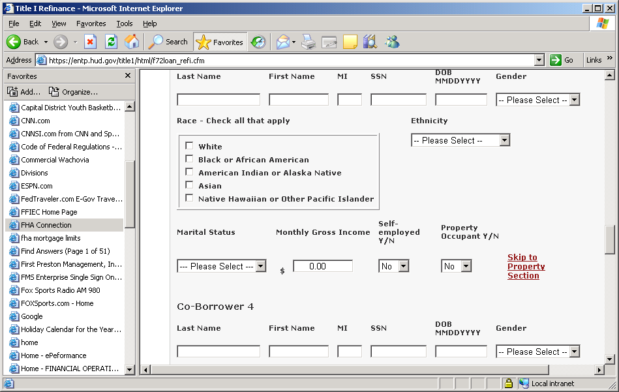Select Black or African American checkbox

189,159
